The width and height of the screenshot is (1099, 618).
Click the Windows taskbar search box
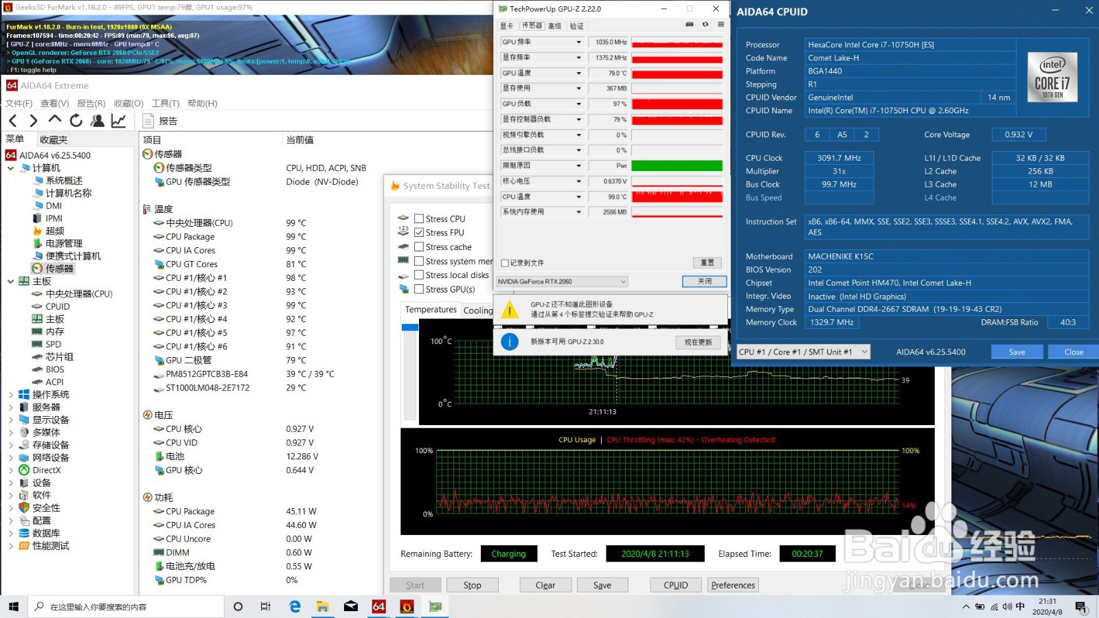pyautogui.click(x=126, y=606)
